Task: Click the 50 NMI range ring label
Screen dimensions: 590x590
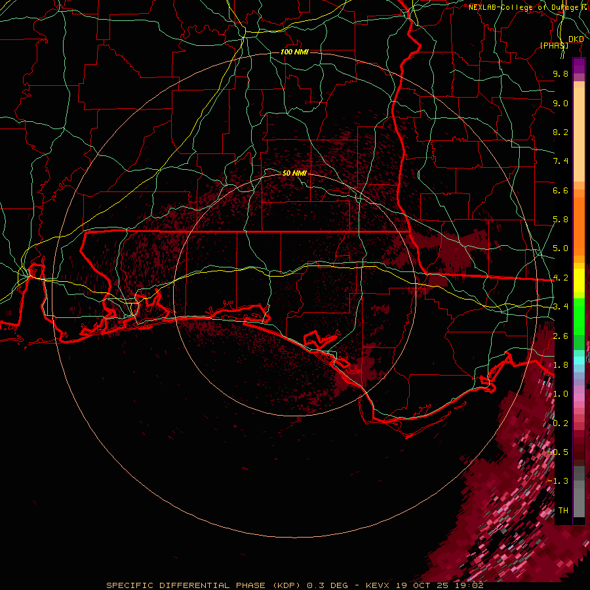Action: pyautogui.click(x=294, y=173)
